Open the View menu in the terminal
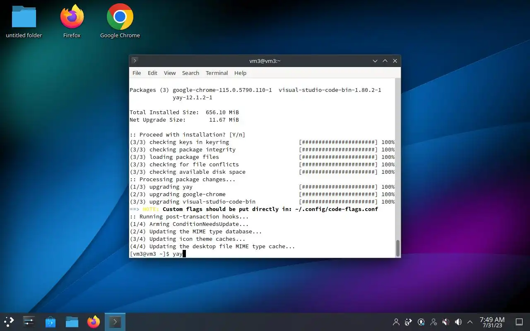 [x=170, y=73]
